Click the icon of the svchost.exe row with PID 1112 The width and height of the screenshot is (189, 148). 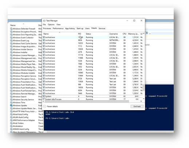point(44,46)
